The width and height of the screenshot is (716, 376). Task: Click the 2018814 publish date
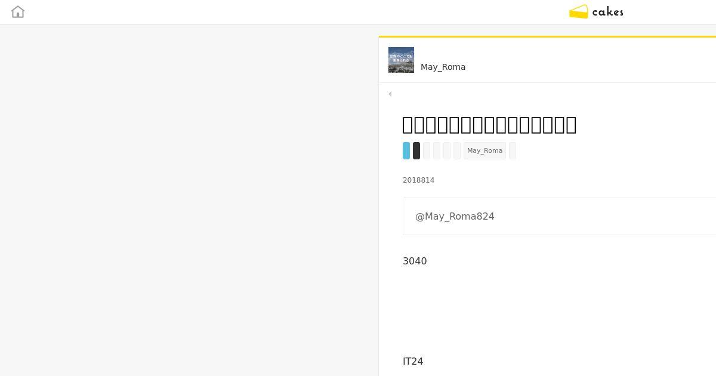418,180
